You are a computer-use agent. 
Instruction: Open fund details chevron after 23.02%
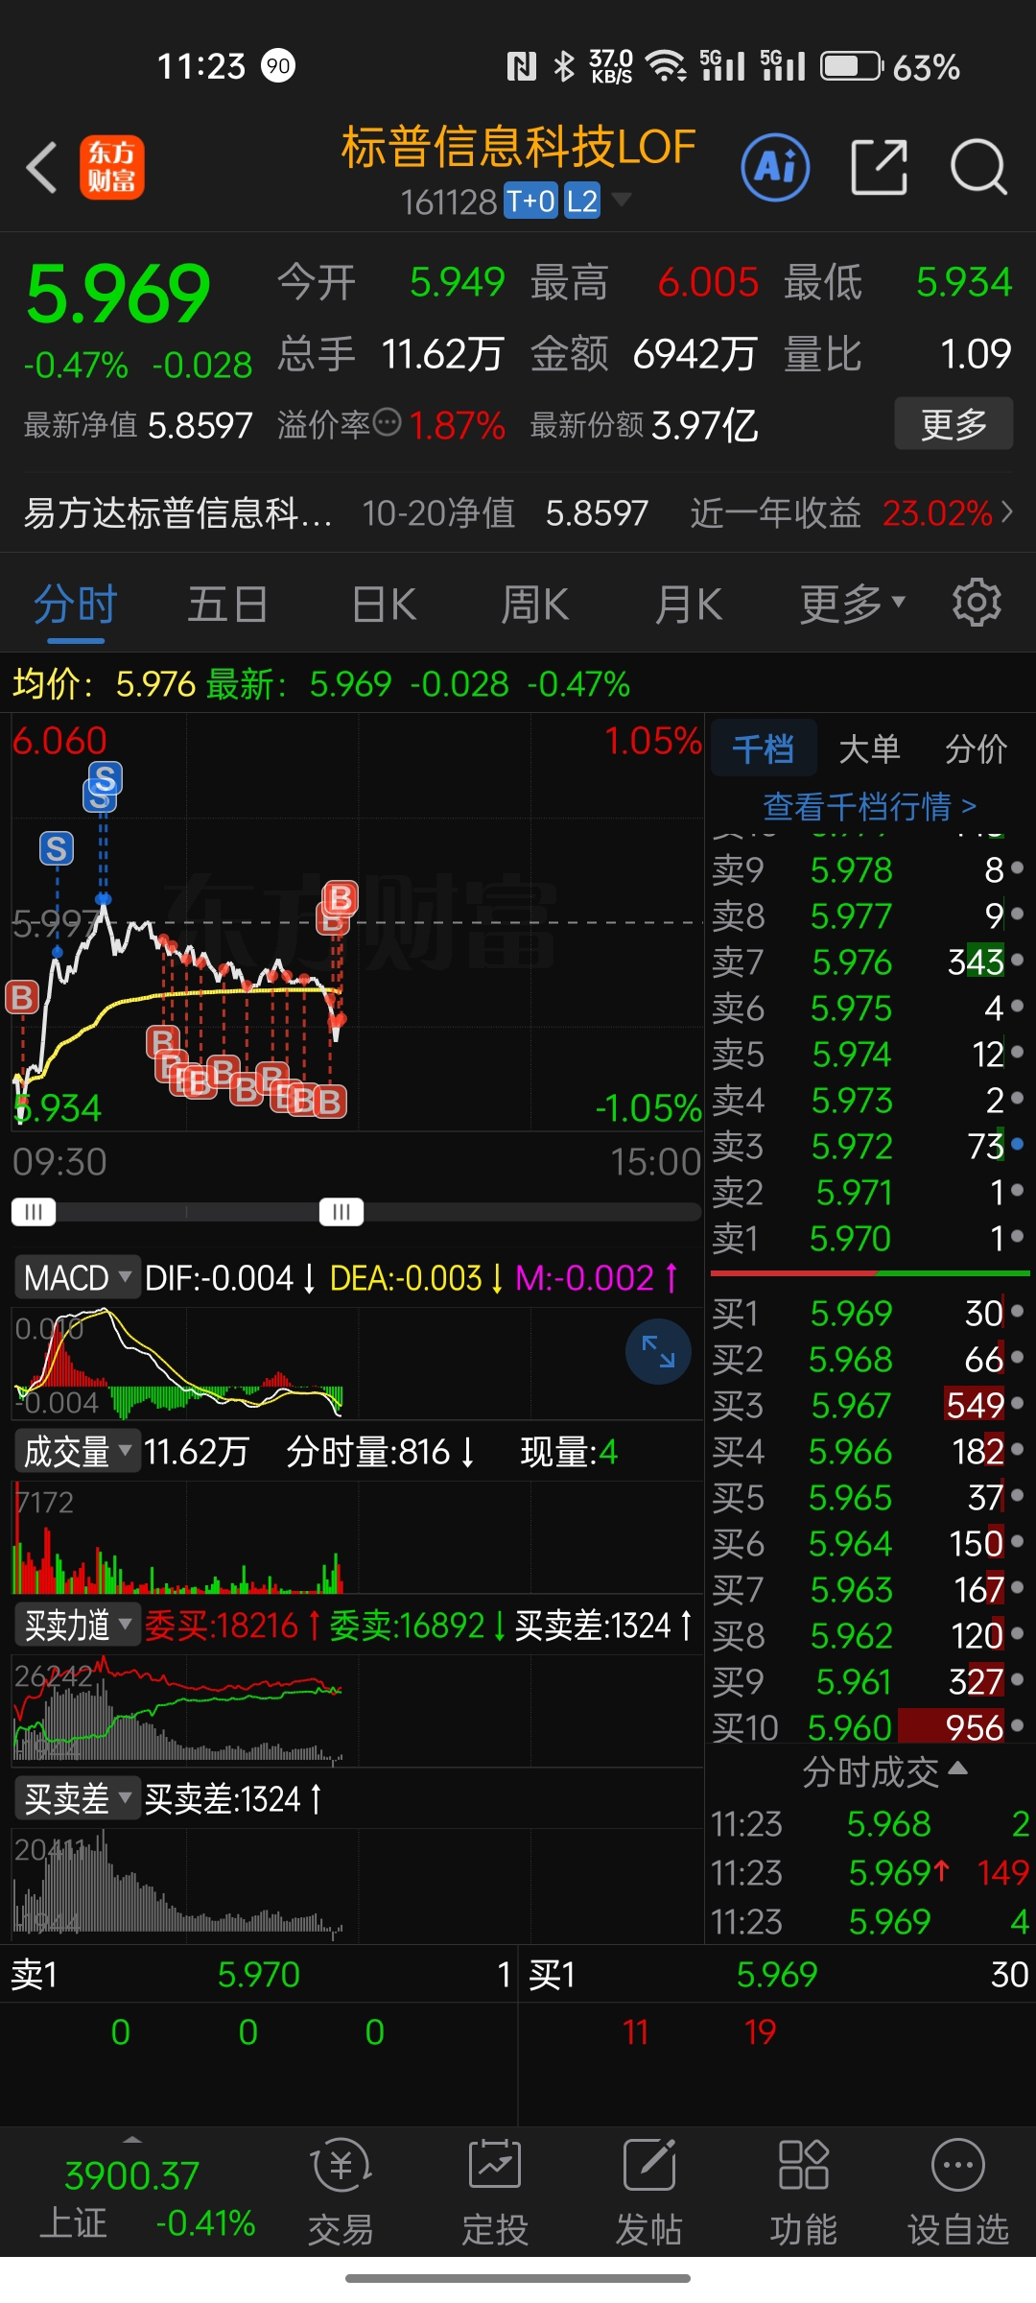point(1006,512)
